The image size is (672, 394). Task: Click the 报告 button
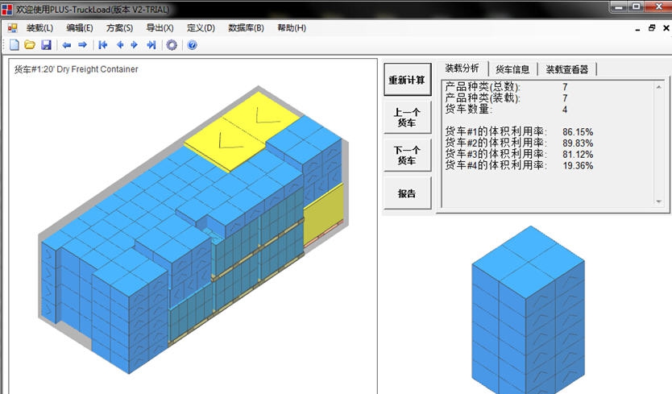click(x=407, y=193)
